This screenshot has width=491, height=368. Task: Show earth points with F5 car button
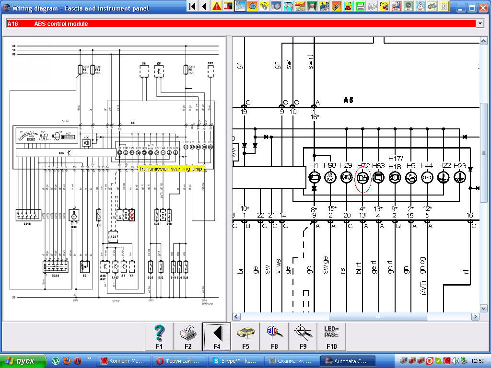click(x=245, y=337)
